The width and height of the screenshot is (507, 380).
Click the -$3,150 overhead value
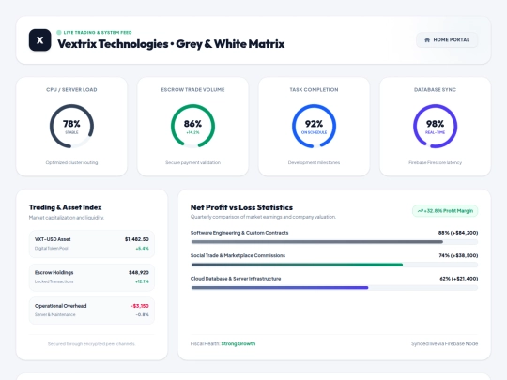click(x=140, y=306)
